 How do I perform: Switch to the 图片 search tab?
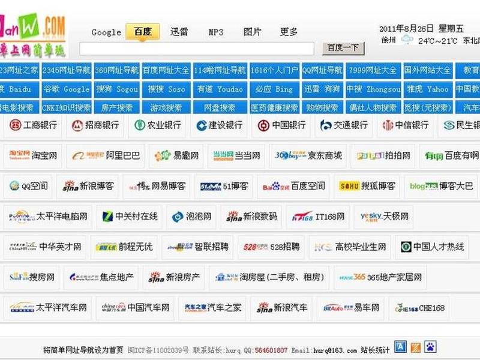coord(252,32)
